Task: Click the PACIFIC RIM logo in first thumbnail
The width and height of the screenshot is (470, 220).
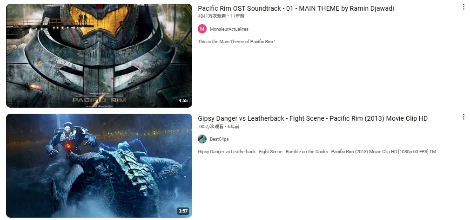Action: click(x=99, y=100)
